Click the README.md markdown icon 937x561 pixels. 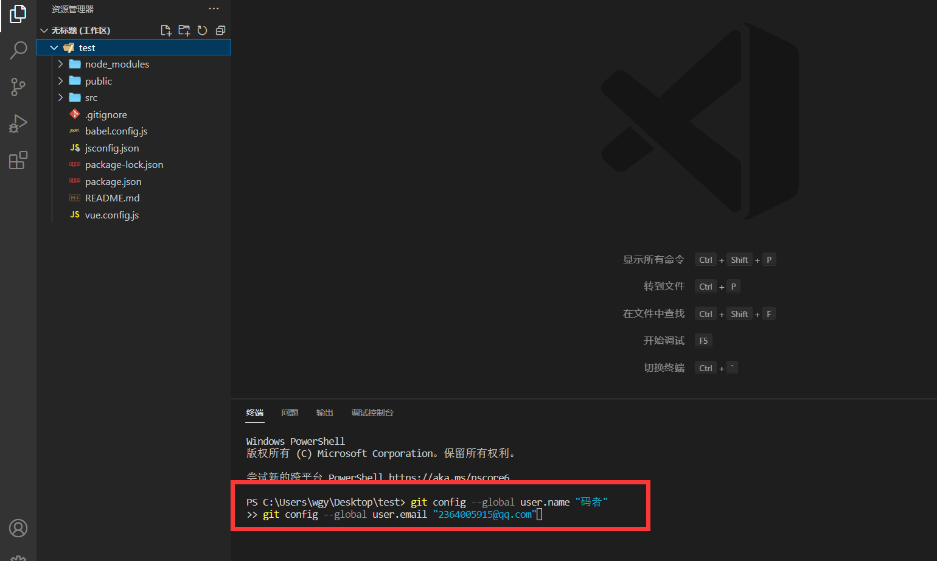[75, 198]
